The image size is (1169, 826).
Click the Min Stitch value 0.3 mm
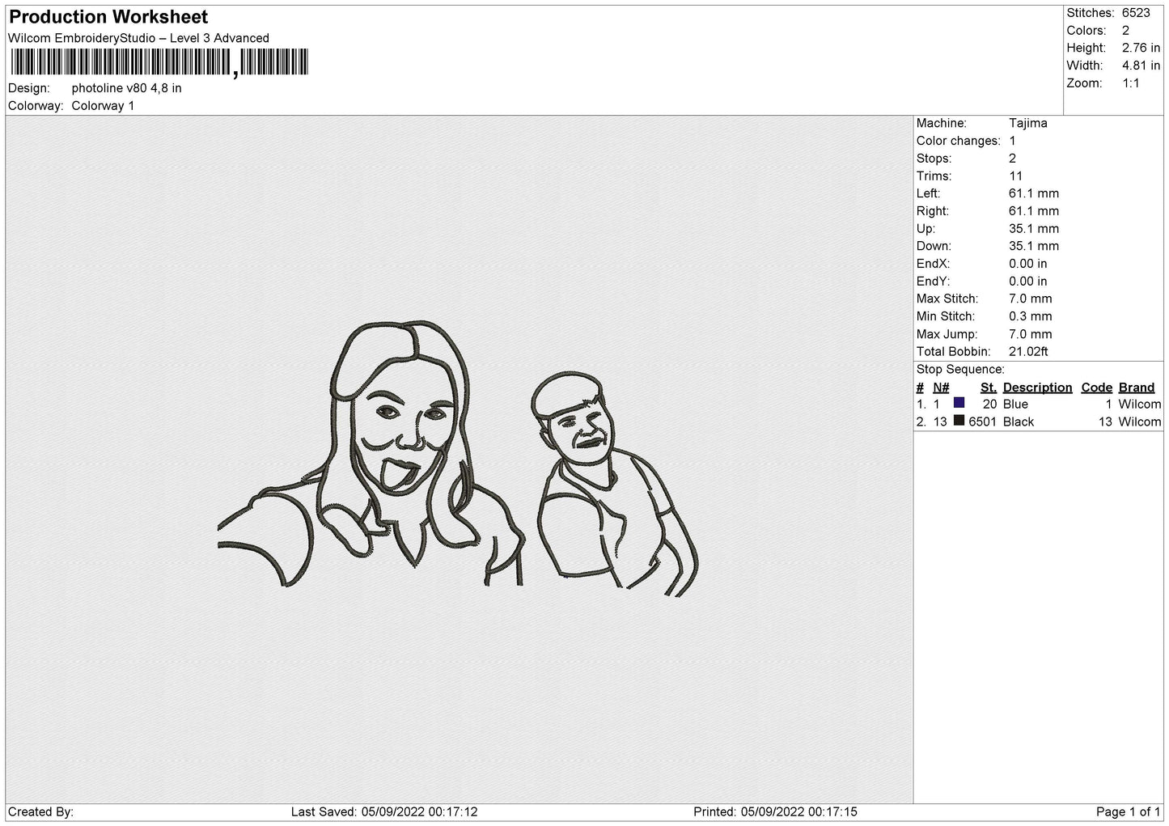click(x=1031, y=316)
